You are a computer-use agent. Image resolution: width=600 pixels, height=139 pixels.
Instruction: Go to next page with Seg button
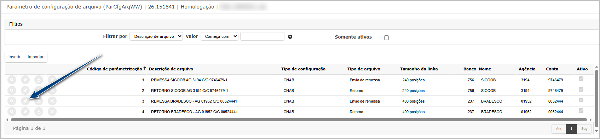click(584, 129)
